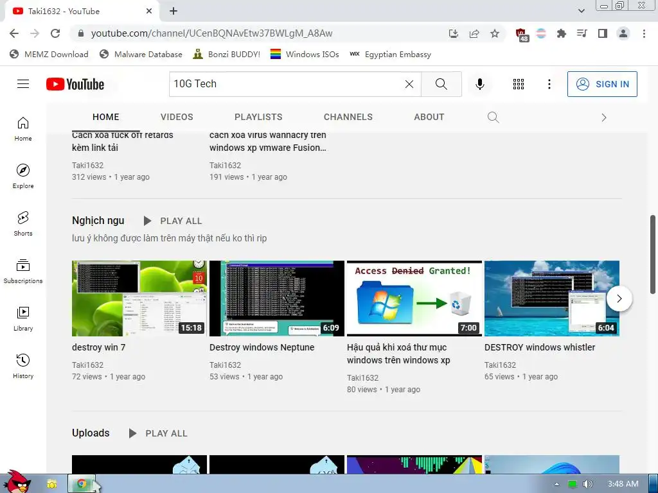The height and width of the screenshot is (493, 658).
Task: Switch to the ABOUT tab
Action: tap(429, 117)
